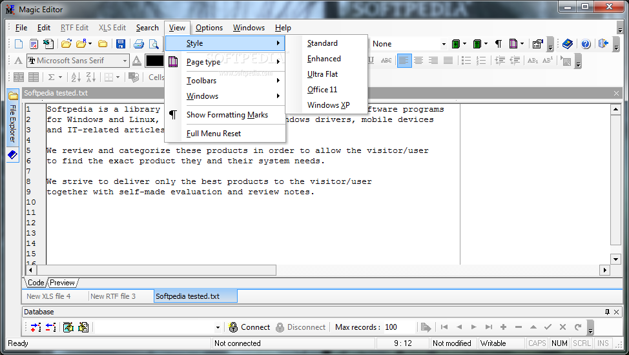Click the add database connection icon
Image resolution: width=629 pixels, height=355 pixels.
36,327
